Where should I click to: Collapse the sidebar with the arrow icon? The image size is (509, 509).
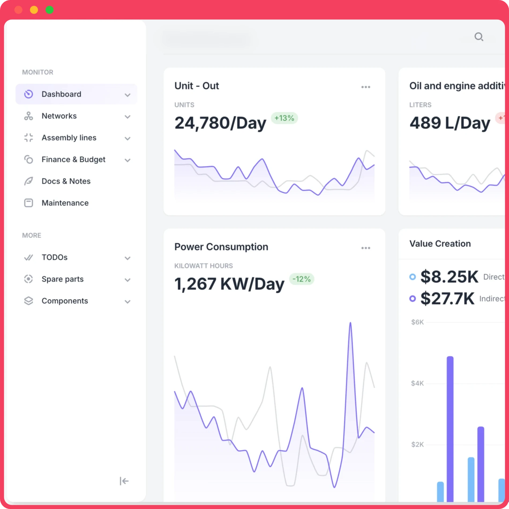click(x=124, y=481)
